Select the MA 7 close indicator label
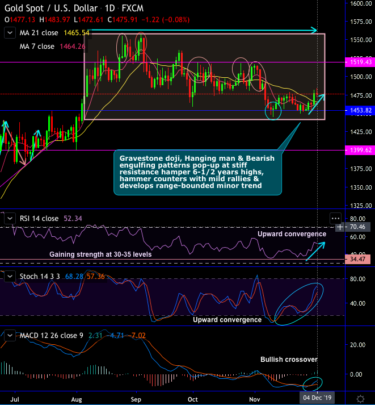Image resolution: width=375 pixels, height=405 pixels. (x=37, y=47)
